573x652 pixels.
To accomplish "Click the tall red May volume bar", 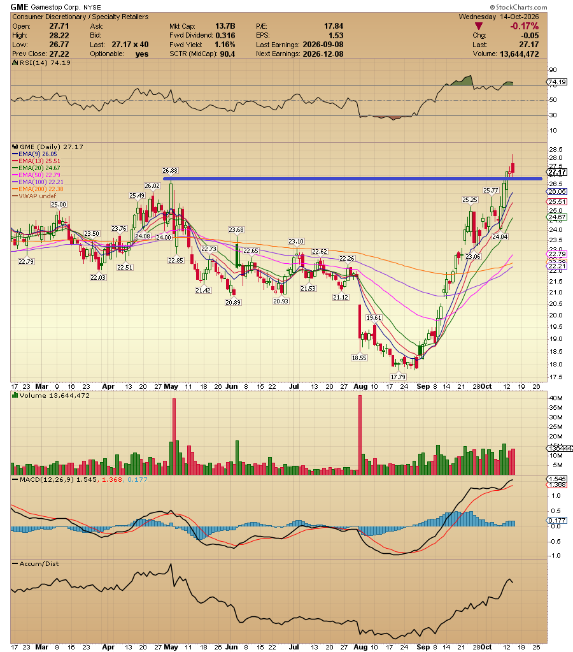I will click(x=174, y=437).
